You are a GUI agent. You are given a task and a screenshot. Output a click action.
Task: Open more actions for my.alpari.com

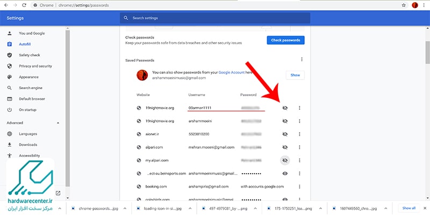pos(299,160)
